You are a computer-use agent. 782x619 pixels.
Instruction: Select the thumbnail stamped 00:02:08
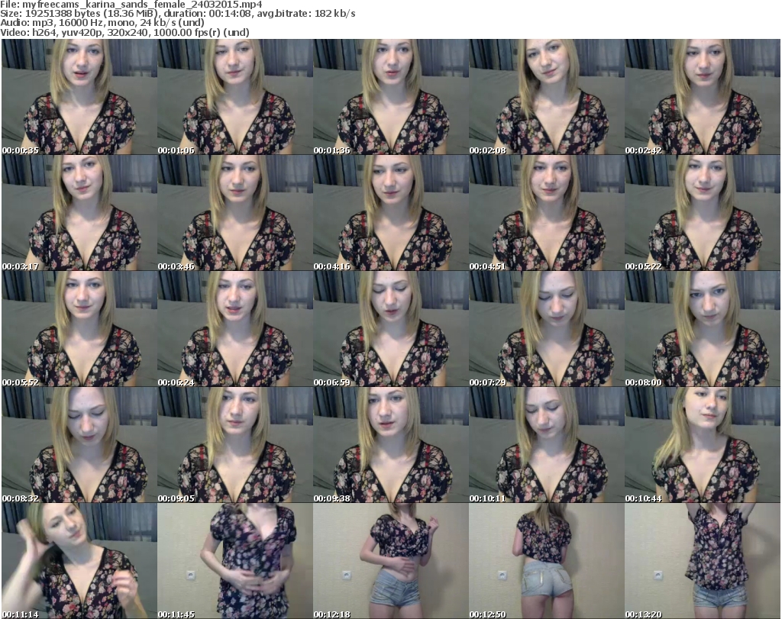(546, 97)
